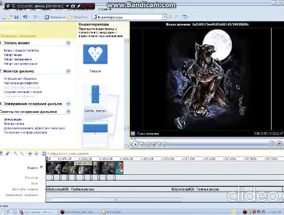The width and height of the screenshot is (284, 215).
Task: Toggle the Операции tasks pane
Action: click(55, 17)
